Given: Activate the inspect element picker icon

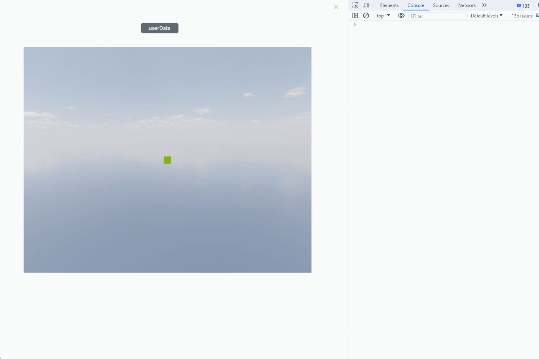Looking at the screenshot, I should [355, 5].
